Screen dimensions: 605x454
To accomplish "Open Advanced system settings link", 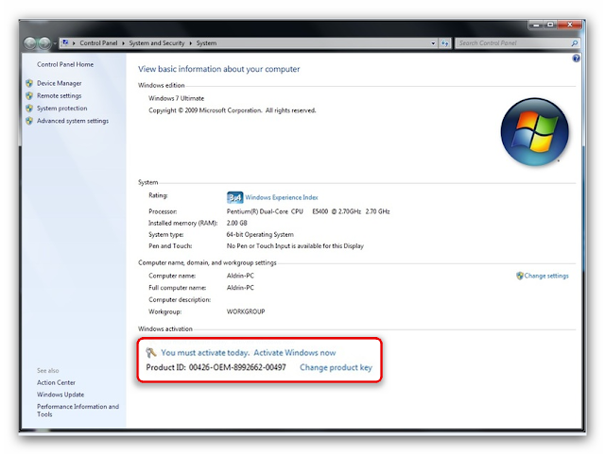I will [73, 121].
